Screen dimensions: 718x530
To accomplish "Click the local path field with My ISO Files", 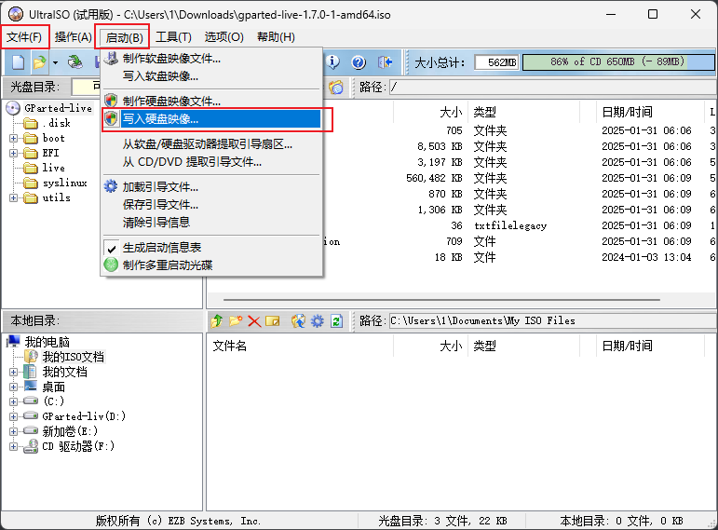I will 552,320.
